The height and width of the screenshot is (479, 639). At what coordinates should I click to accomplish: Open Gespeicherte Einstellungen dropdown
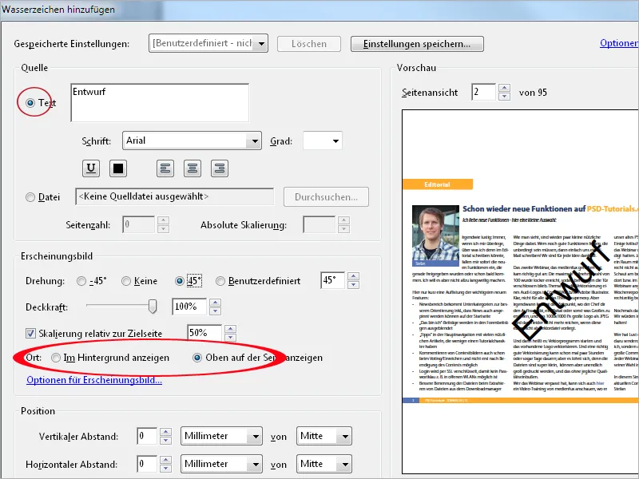tap(208, 43)
